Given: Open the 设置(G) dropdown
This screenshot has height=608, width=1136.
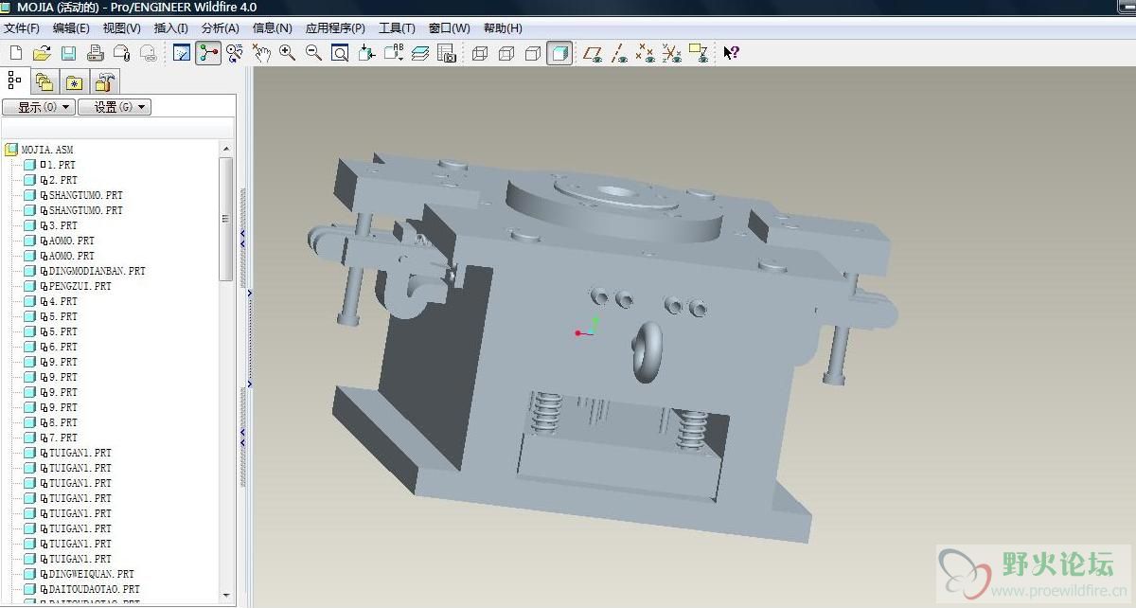Looking at the screenshot, I should (115, 107).
